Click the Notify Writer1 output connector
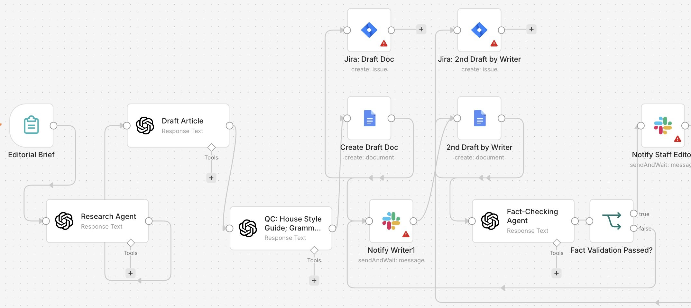The image size is (691, 308). pyautogui.click(x=413, y=221)
